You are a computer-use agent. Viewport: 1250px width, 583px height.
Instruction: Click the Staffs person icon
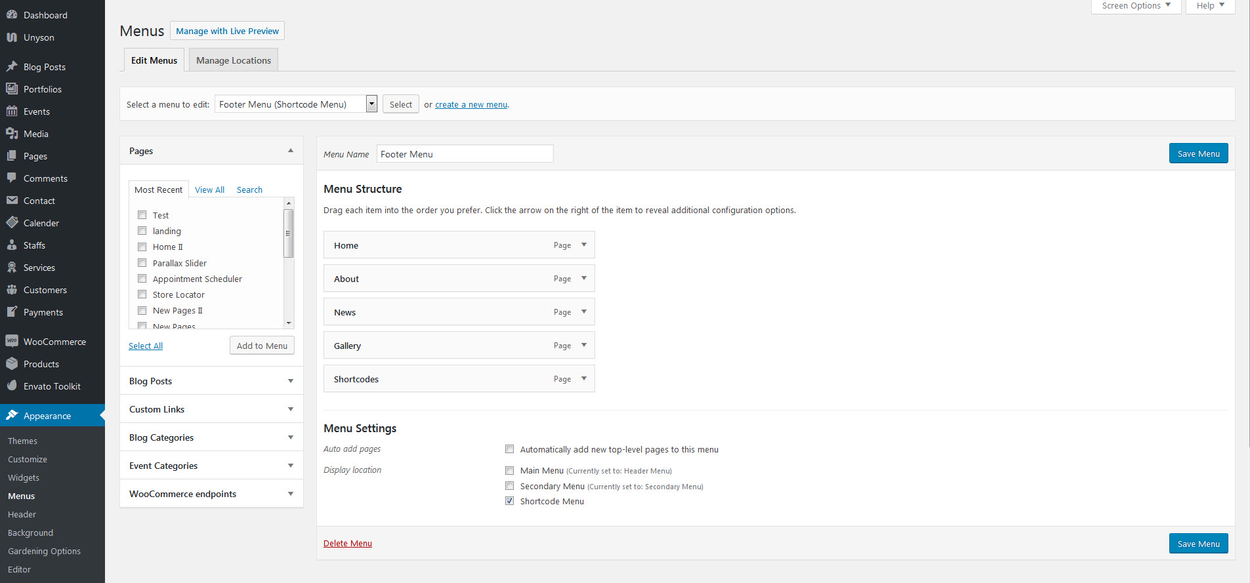click(12, 245)
